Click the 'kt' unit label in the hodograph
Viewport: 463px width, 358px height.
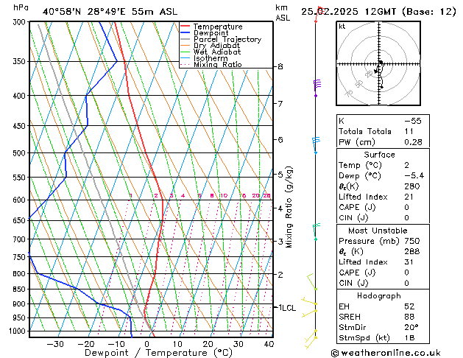pyautogui.click(x=342, y=27)
